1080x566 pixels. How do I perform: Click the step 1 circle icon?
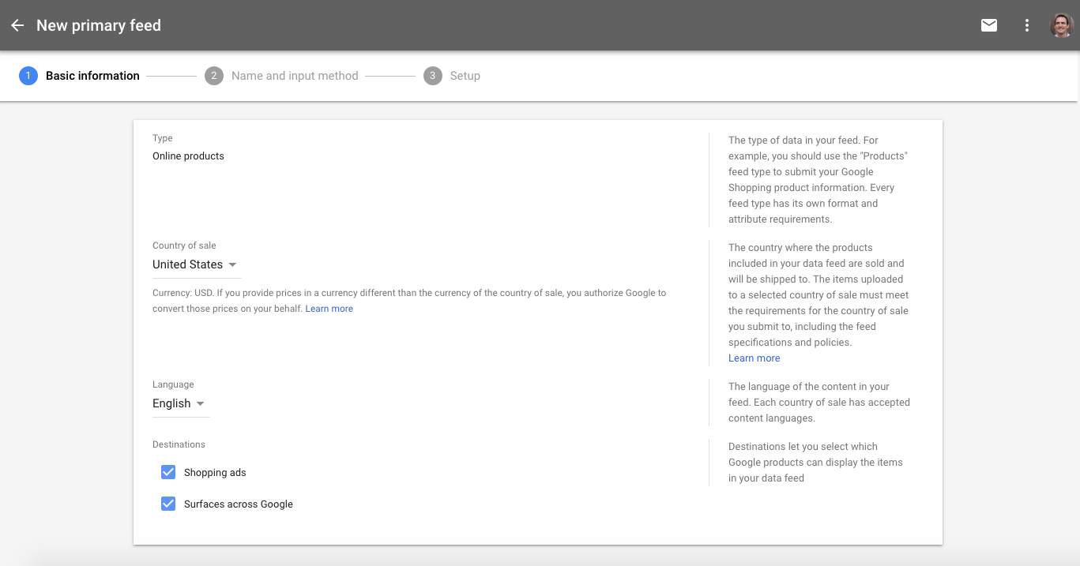(28, 76)
